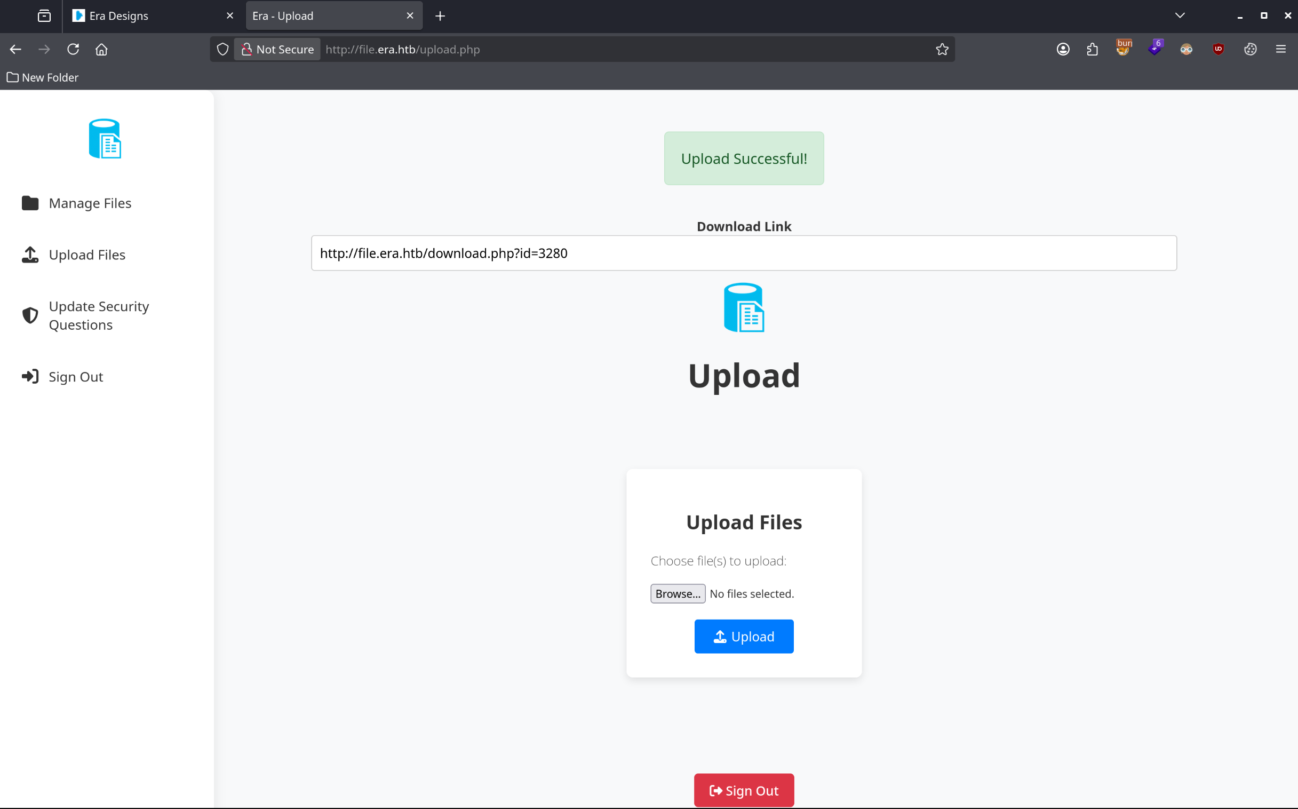
Task: Click the blue Upload button
Action: point(744,636)
